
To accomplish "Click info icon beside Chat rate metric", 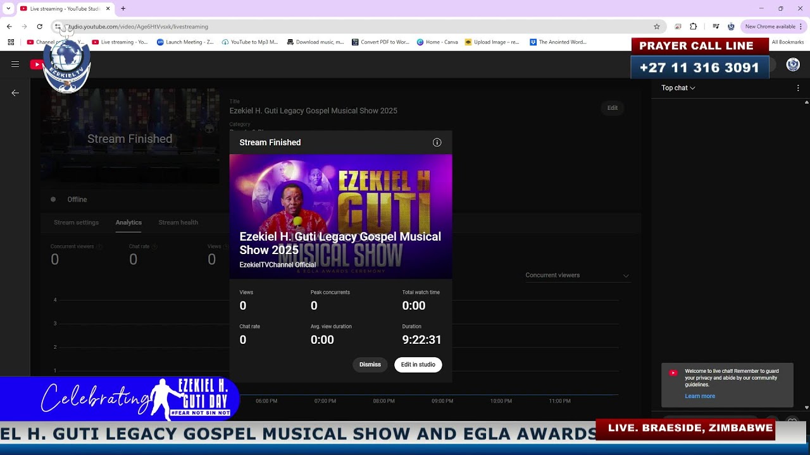I will click(x=154, y=246).
